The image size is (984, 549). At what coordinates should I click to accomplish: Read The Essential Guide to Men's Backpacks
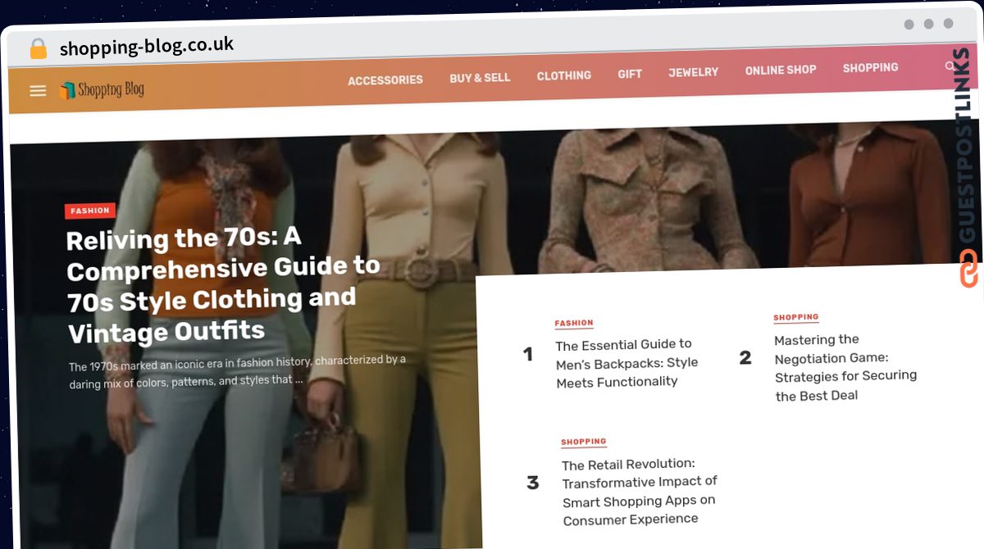626,363
